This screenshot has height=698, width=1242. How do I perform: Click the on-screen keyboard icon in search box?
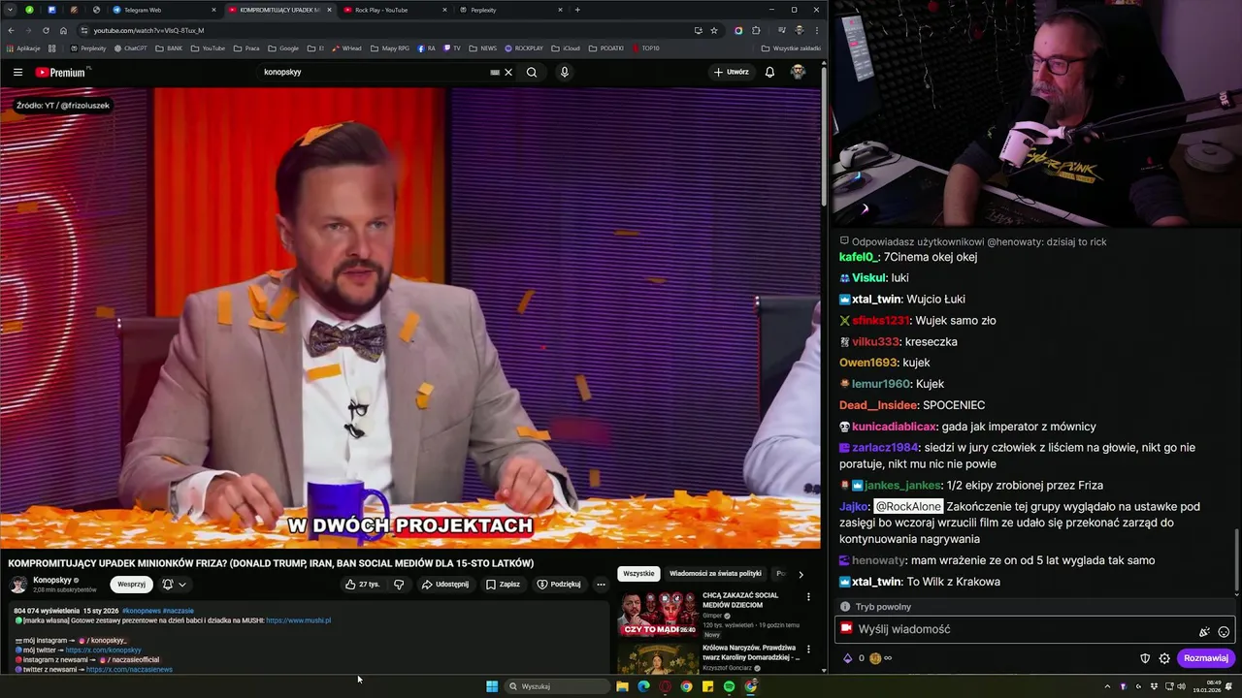tap(495, 72)
